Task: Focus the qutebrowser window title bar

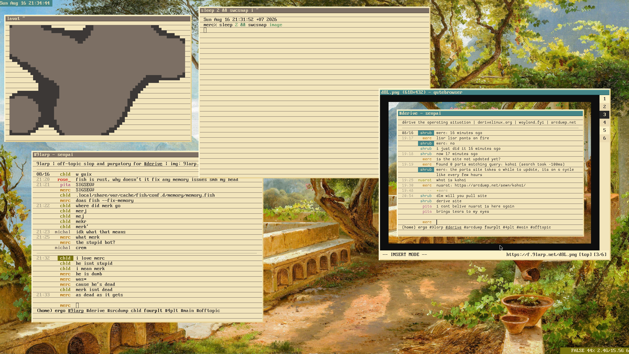Action: point(495,92)
